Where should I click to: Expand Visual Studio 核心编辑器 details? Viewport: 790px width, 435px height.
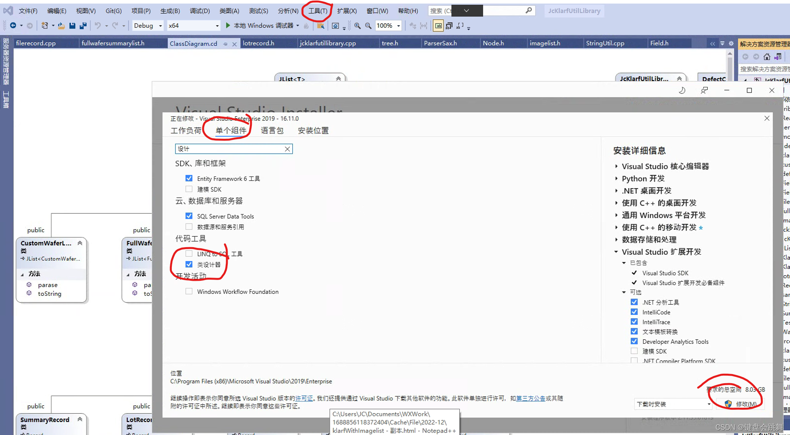click(x=616, y=166)
